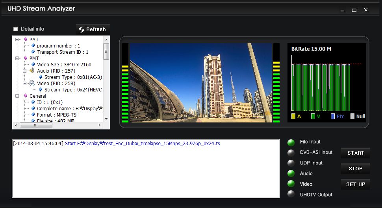Image resolution: width=382 pixels, height=208 pixels.
Task: Click the purple PAT node icon
Action: (x=26, y=39)
